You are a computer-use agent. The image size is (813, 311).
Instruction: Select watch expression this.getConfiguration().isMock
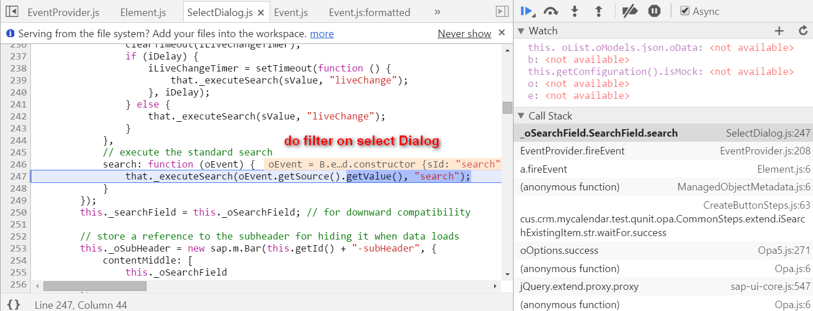click(x=661, y=71)
